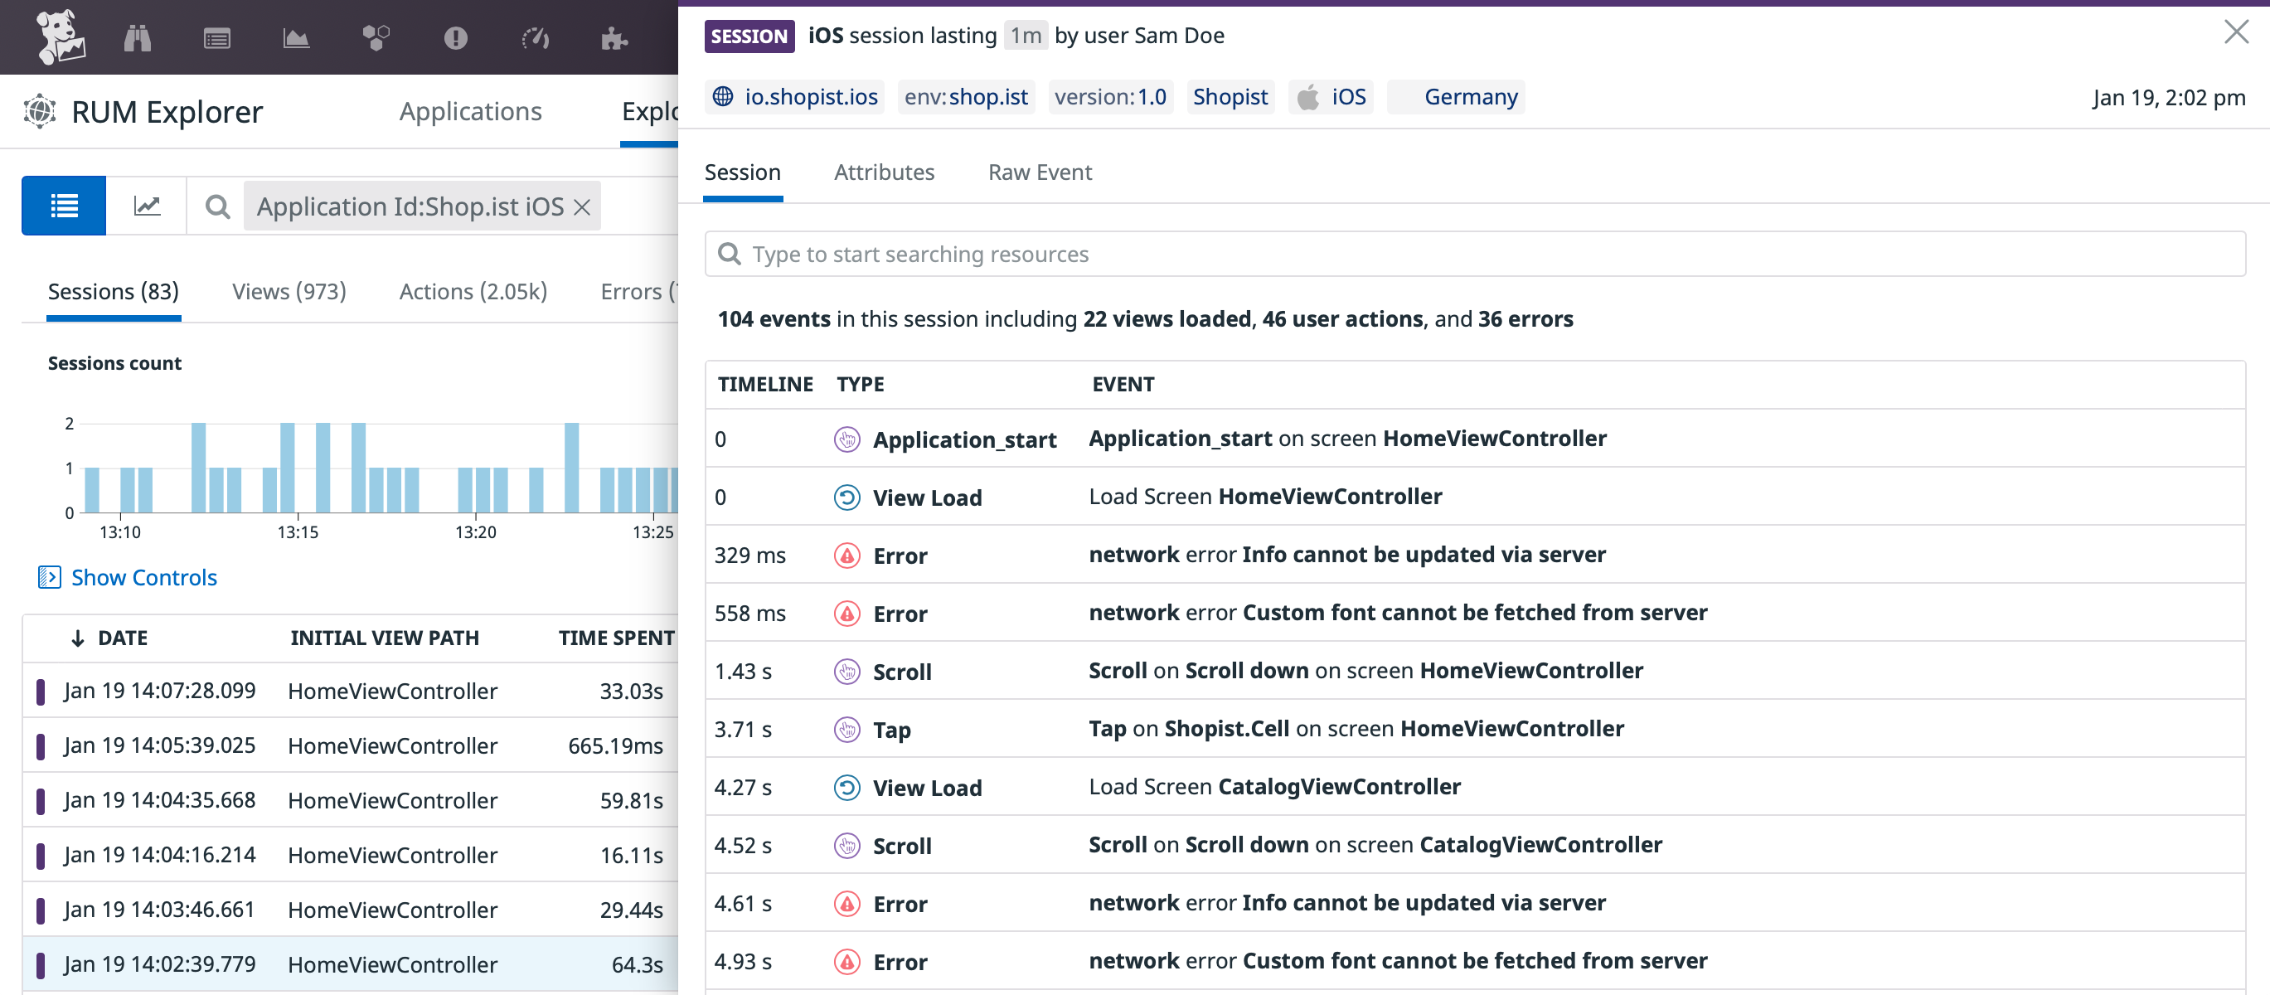Screen dimensions: 2270x995
Task: Click the iOS platform filter toggle
Action: (x=1331, y=95)
